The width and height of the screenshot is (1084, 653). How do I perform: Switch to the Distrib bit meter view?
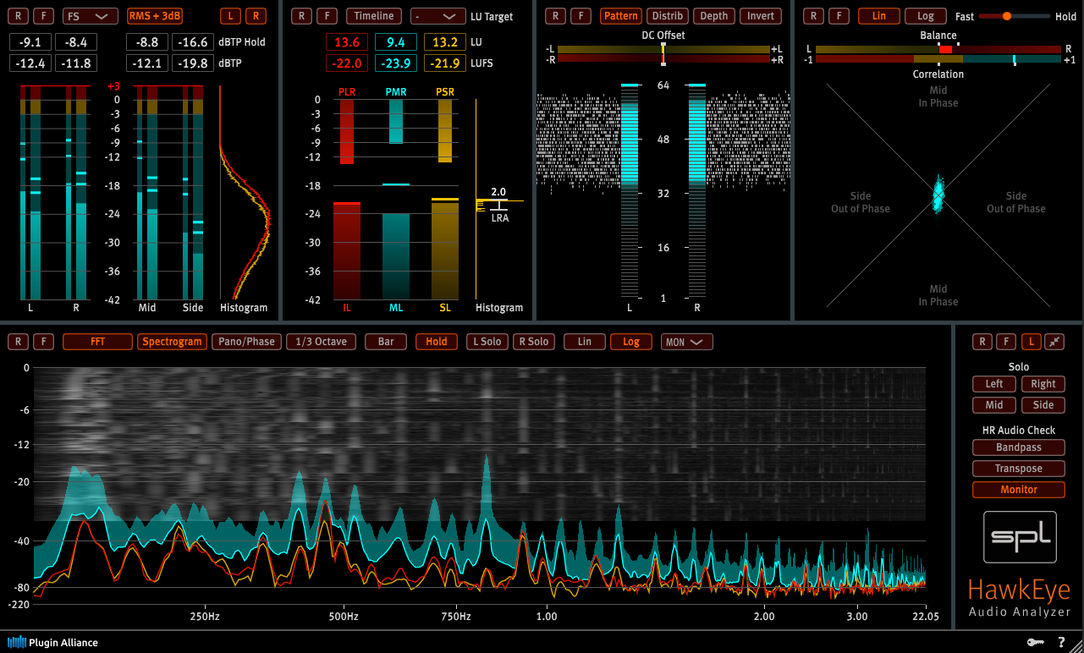[668, 16]
